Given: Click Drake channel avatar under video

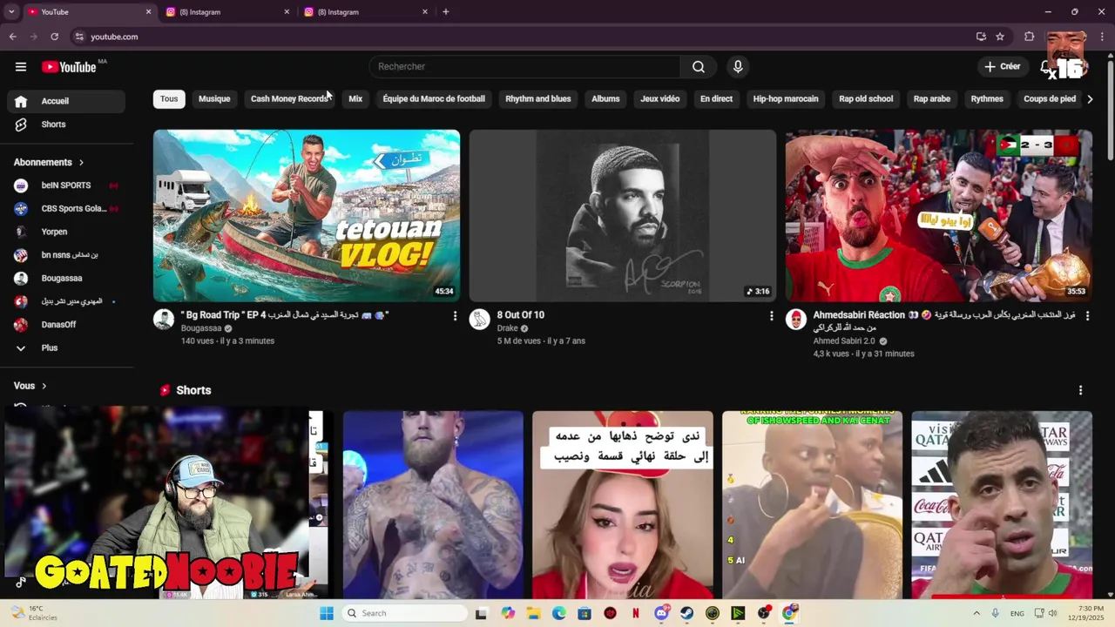Looking at the screenshot, I should coord(480,319).
